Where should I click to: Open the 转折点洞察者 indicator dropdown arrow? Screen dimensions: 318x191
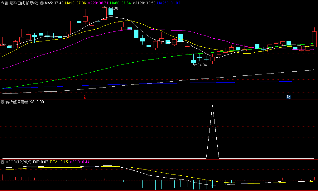[3, 102]
